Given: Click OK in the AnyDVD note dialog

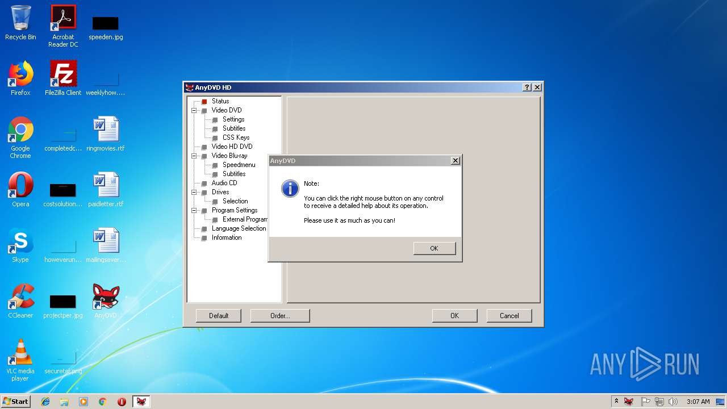Looking at the screenshot, I should [x=434, y=248].
